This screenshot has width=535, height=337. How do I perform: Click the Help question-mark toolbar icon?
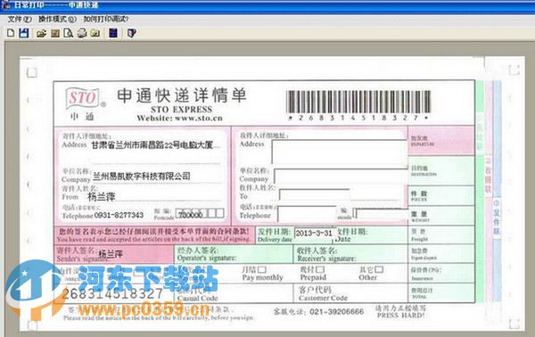[x=132, y=33]
